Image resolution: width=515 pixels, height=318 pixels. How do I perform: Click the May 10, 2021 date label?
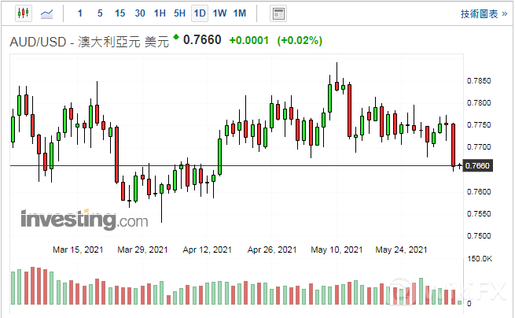click(337, 250)
